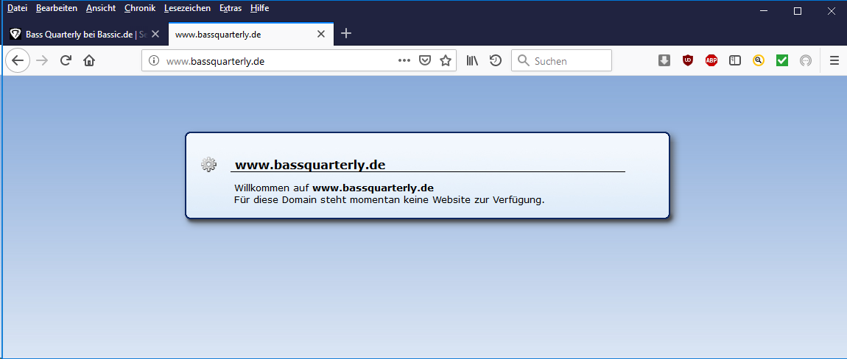Open the Firefox hamburger menu

[x=834, y=61]
